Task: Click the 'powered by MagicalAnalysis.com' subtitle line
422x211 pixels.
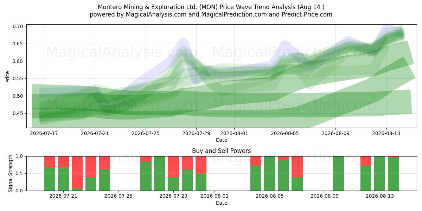Action: coord(211,14)
